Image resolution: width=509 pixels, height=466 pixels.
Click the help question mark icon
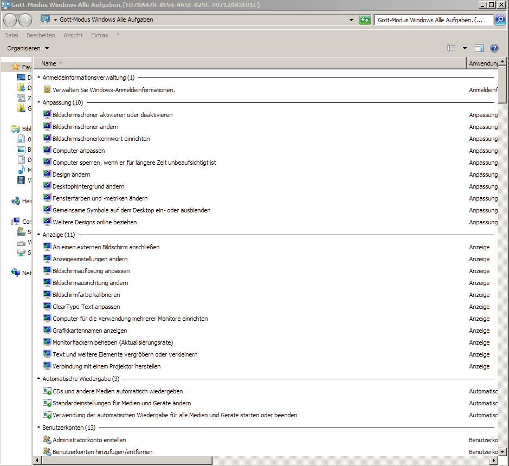(494, 48)
